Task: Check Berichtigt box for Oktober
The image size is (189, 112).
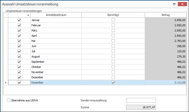Action: (x=113, y=67)
